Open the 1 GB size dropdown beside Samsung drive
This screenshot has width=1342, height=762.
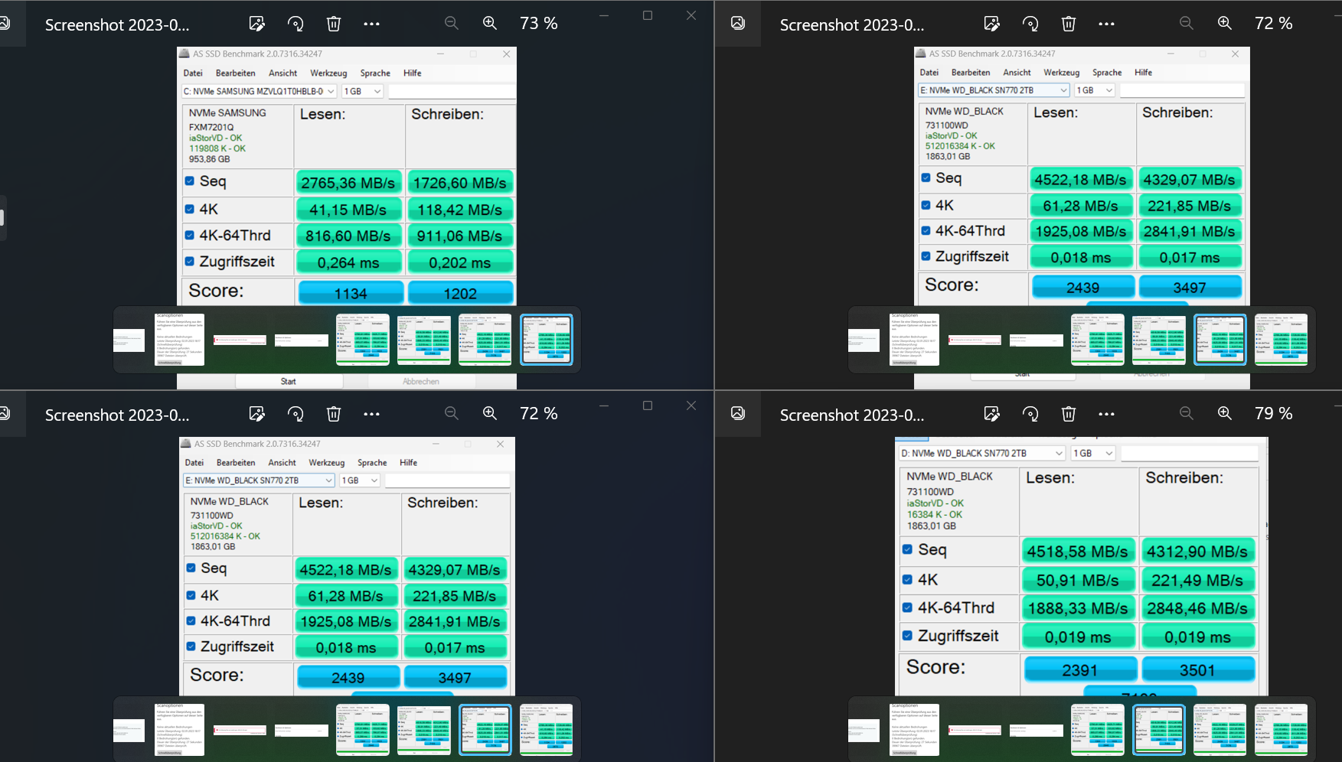362,91
